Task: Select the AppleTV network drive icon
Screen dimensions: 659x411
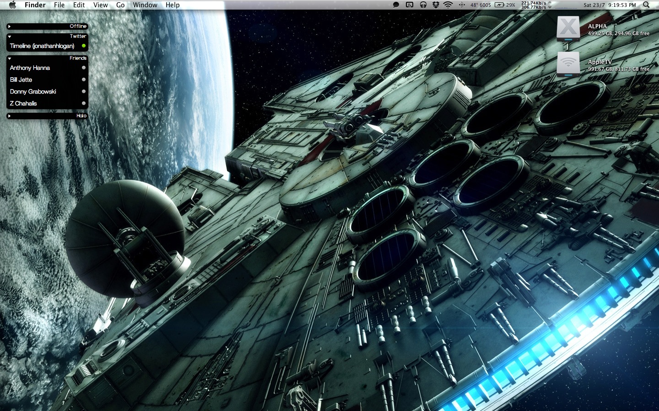Action: pyautogui.click(x=568, y=64)
